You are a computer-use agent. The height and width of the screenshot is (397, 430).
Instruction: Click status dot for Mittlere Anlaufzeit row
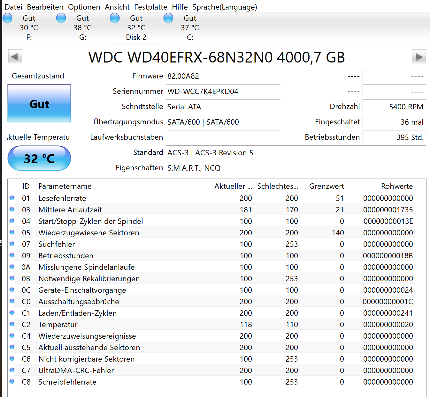12,209
